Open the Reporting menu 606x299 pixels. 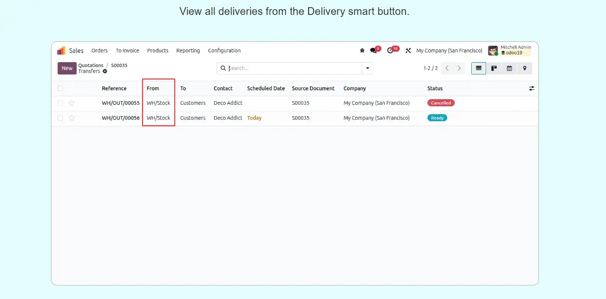(x=188, y=50)
